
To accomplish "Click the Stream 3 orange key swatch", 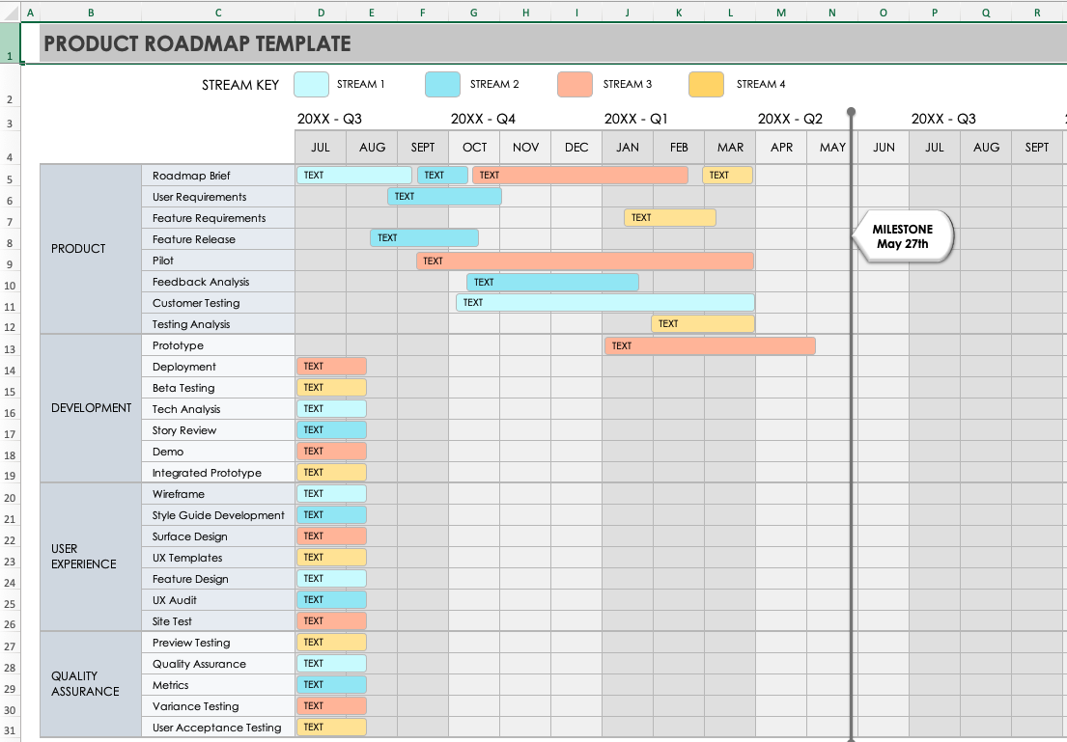I will [575, 85].
